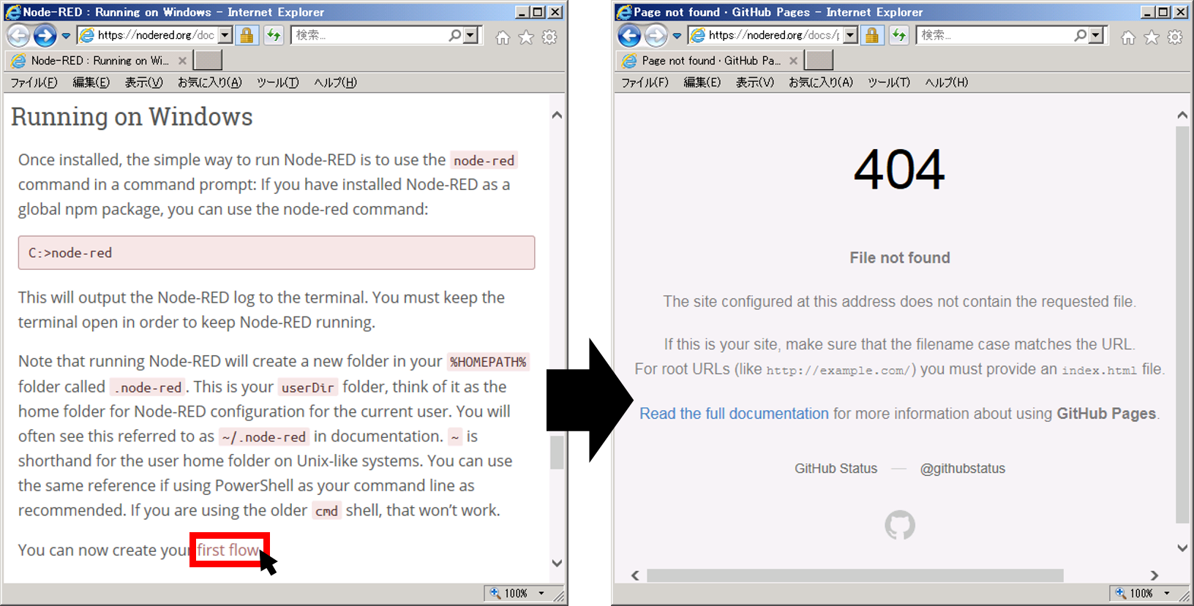This screenshot has height=606, width=1194.
Task: Click the scroll left arrow in the 404 window
Action: [x=635, y=575]
